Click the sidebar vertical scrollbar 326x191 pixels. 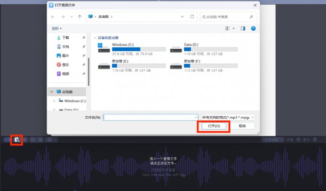89,72
